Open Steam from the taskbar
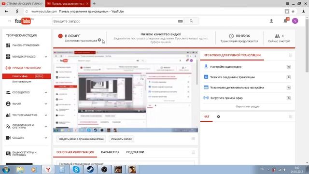 click(90, 170)
